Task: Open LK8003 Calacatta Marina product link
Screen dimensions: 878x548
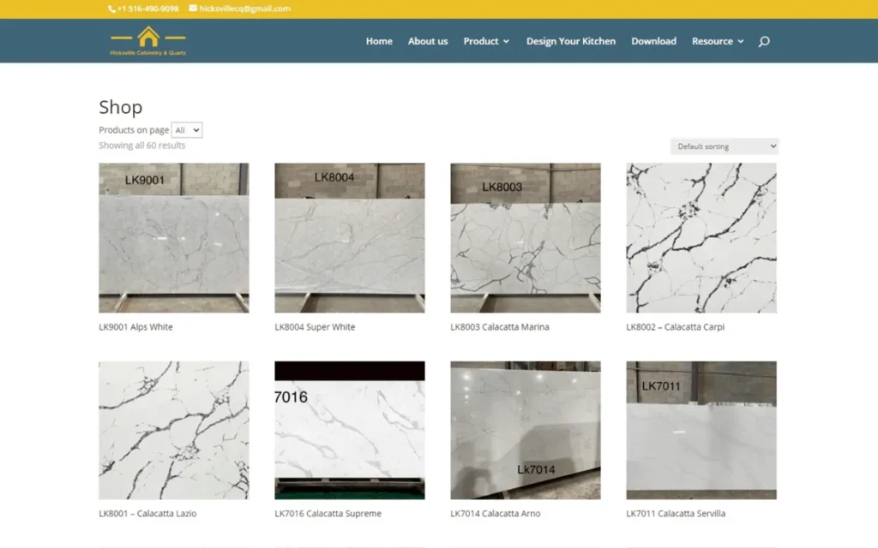Action: tap(500, 327)
